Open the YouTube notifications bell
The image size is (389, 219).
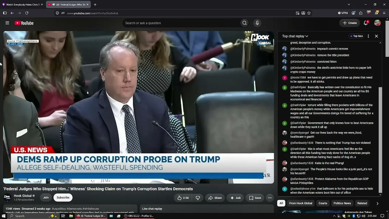click(366, 23)
